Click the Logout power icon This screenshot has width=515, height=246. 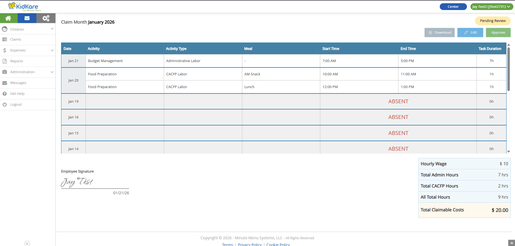point(5,104)
